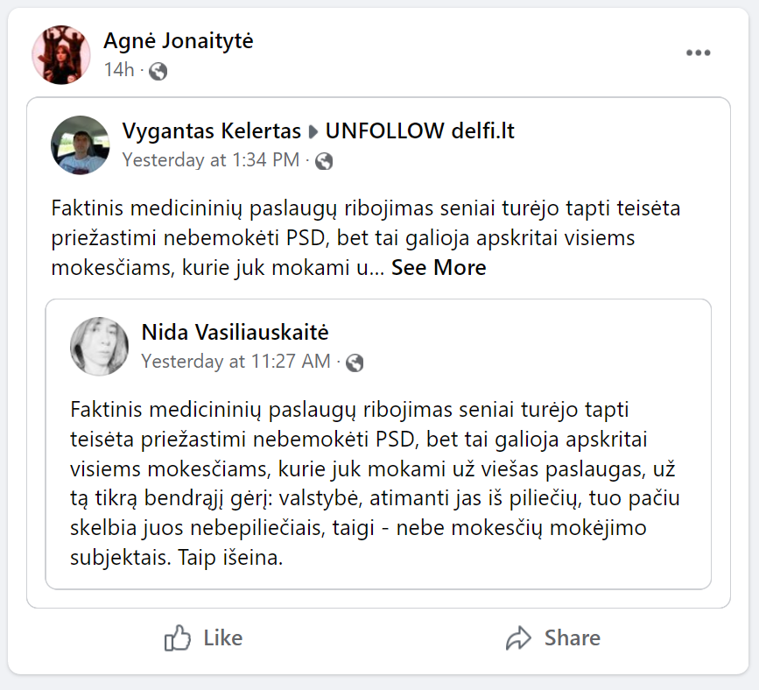759x690 pixels.
Task: Click the globe icon next to Yesterday 1:34 PM
Action: point(324,160)
